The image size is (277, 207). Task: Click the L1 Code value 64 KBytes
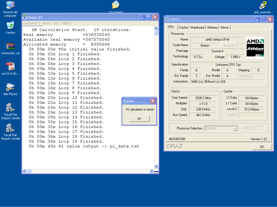(x=252, y=104)
